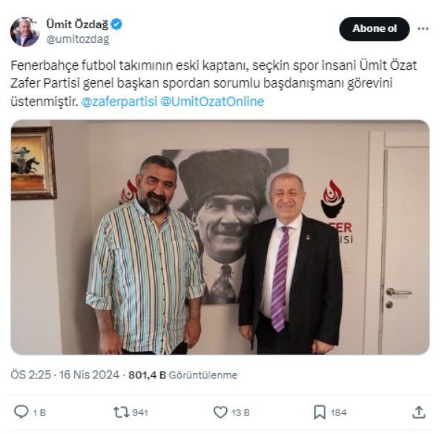Click the @umitozdag handle
The width and height of the screenshot is (442, 434).
(x=78, y=39)
